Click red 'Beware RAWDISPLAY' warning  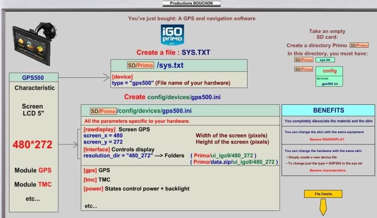pyautogui.click(x=327, y=140)
